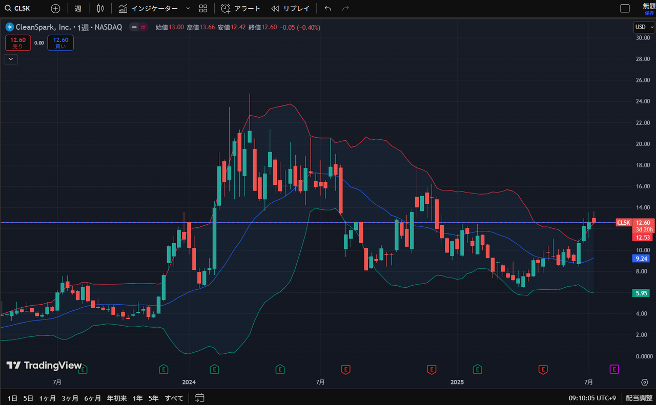This screenshot has height=405, width=656.
Task: Open the USD currency dropdown
Action: point(643,27)
